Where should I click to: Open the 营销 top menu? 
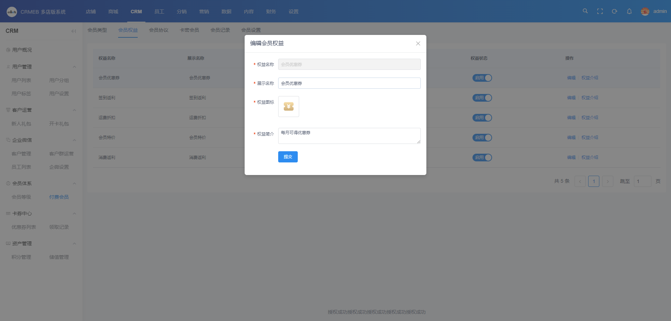(x=204, y=12)
